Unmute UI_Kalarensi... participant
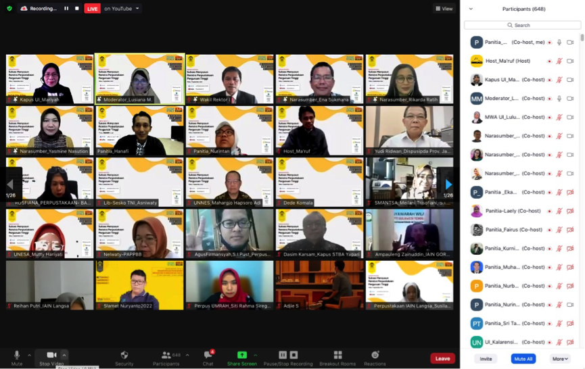The height and width of the screenshot is (369, 585). [559, 342]
